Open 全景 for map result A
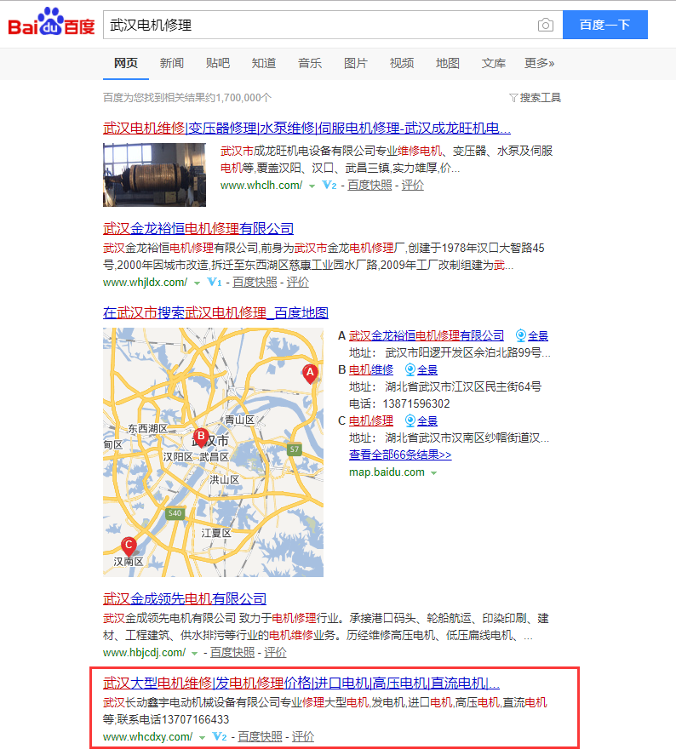676x755 pixels. pos(531,336)
